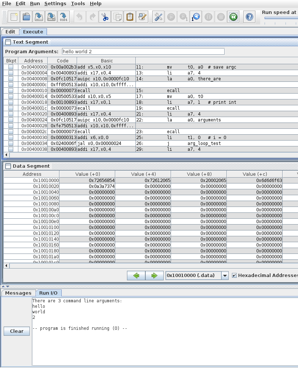Assemble the program with the wrench icon
The width and height of the screenshot is (298, 368).
click(159, 17)
